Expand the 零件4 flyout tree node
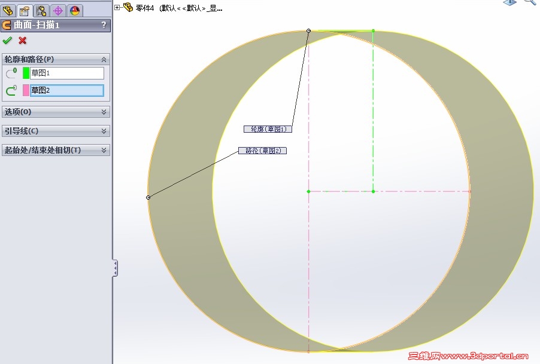Image resolution: width=540 pixels, height=364 pixels. [117, 7]
